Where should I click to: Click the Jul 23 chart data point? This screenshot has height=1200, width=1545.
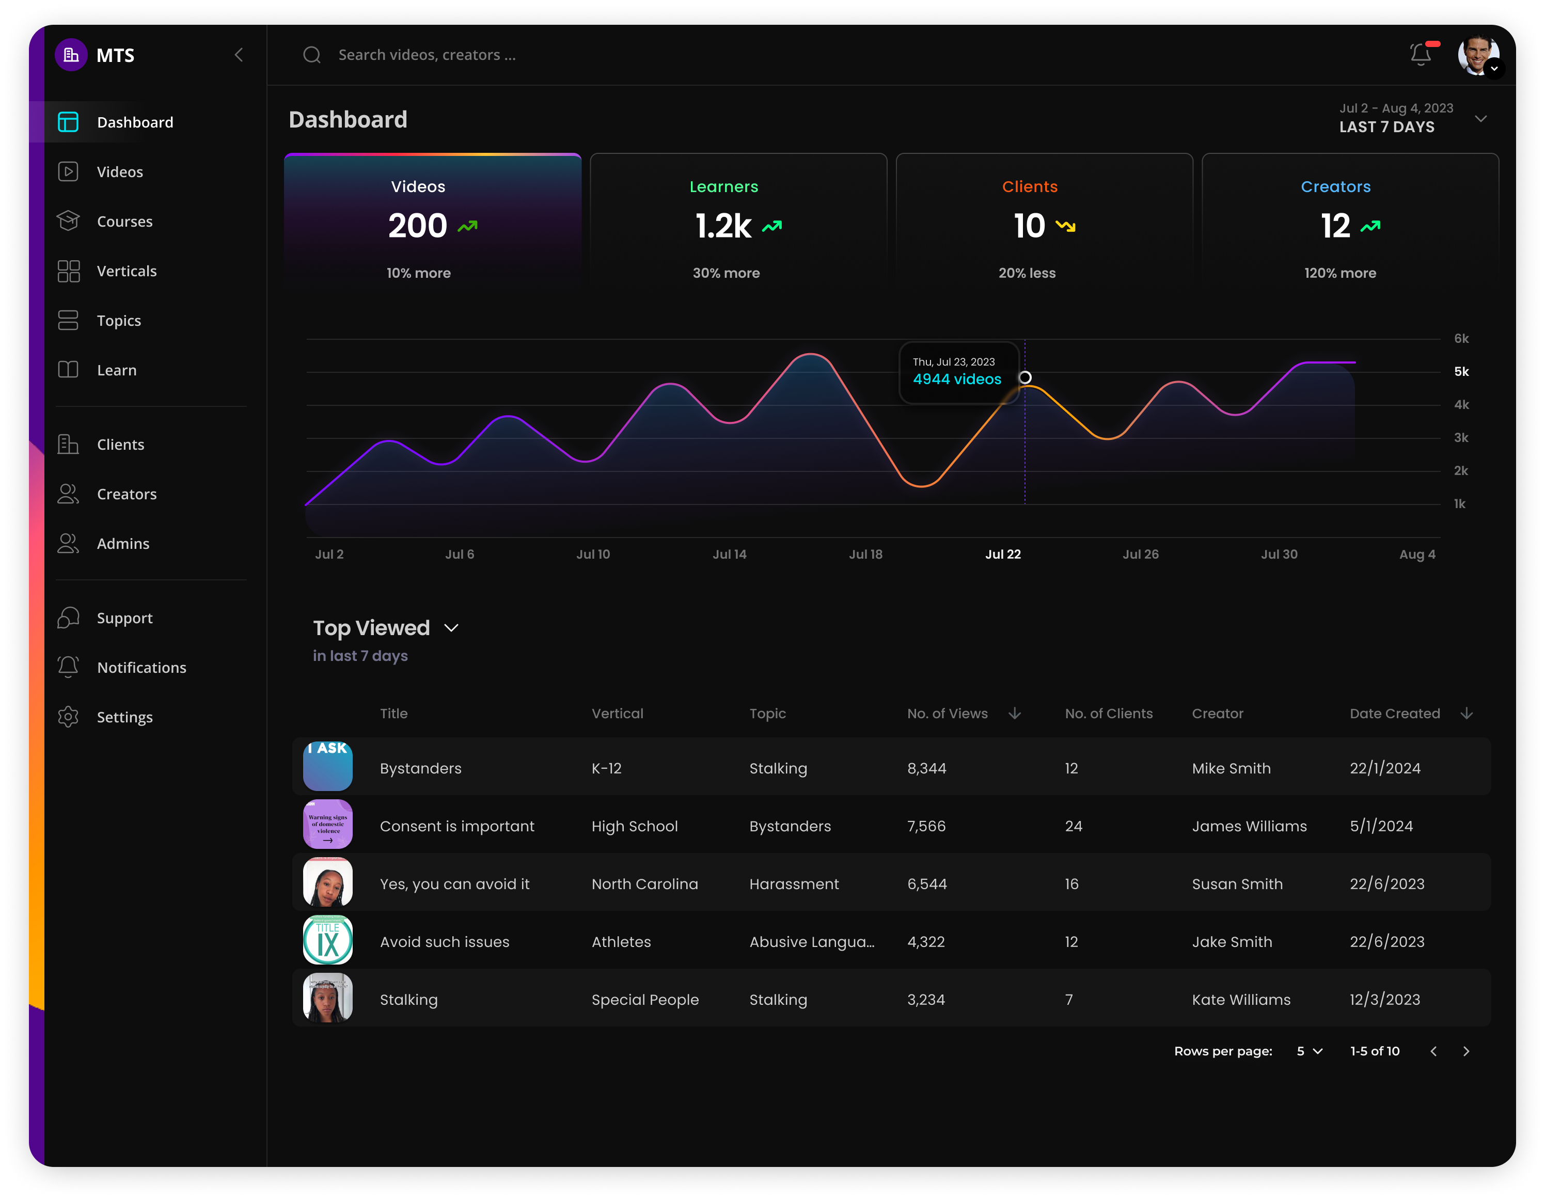[x=1025, y=378]
